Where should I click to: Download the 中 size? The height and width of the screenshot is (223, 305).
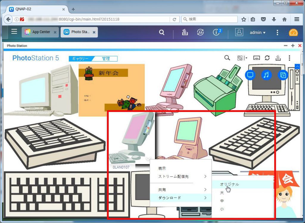coord(242,201)
